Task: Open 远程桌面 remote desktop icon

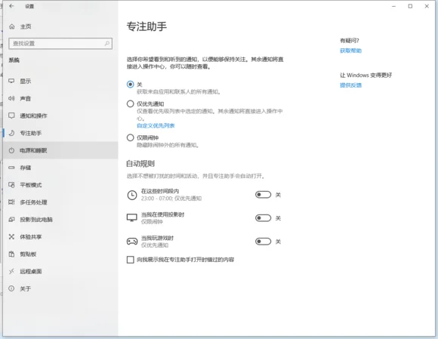Action: click(11, 271)
